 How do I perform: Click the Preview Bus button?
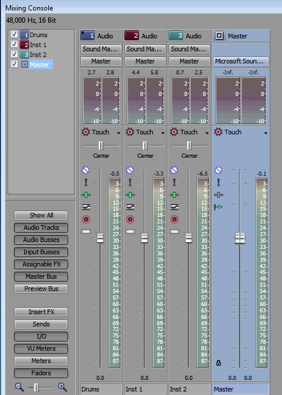click(x=41, y=289)
